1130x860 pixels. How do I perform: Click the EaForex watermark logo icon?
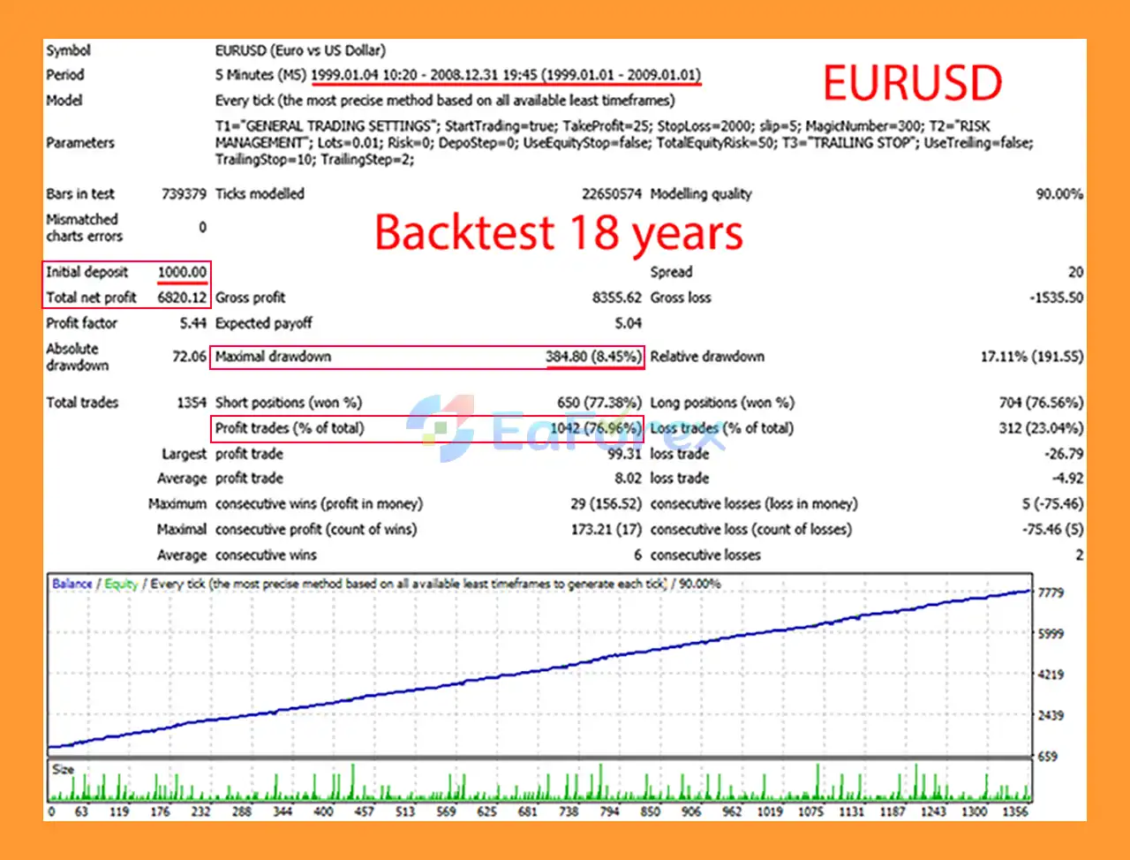coord(441,428)
